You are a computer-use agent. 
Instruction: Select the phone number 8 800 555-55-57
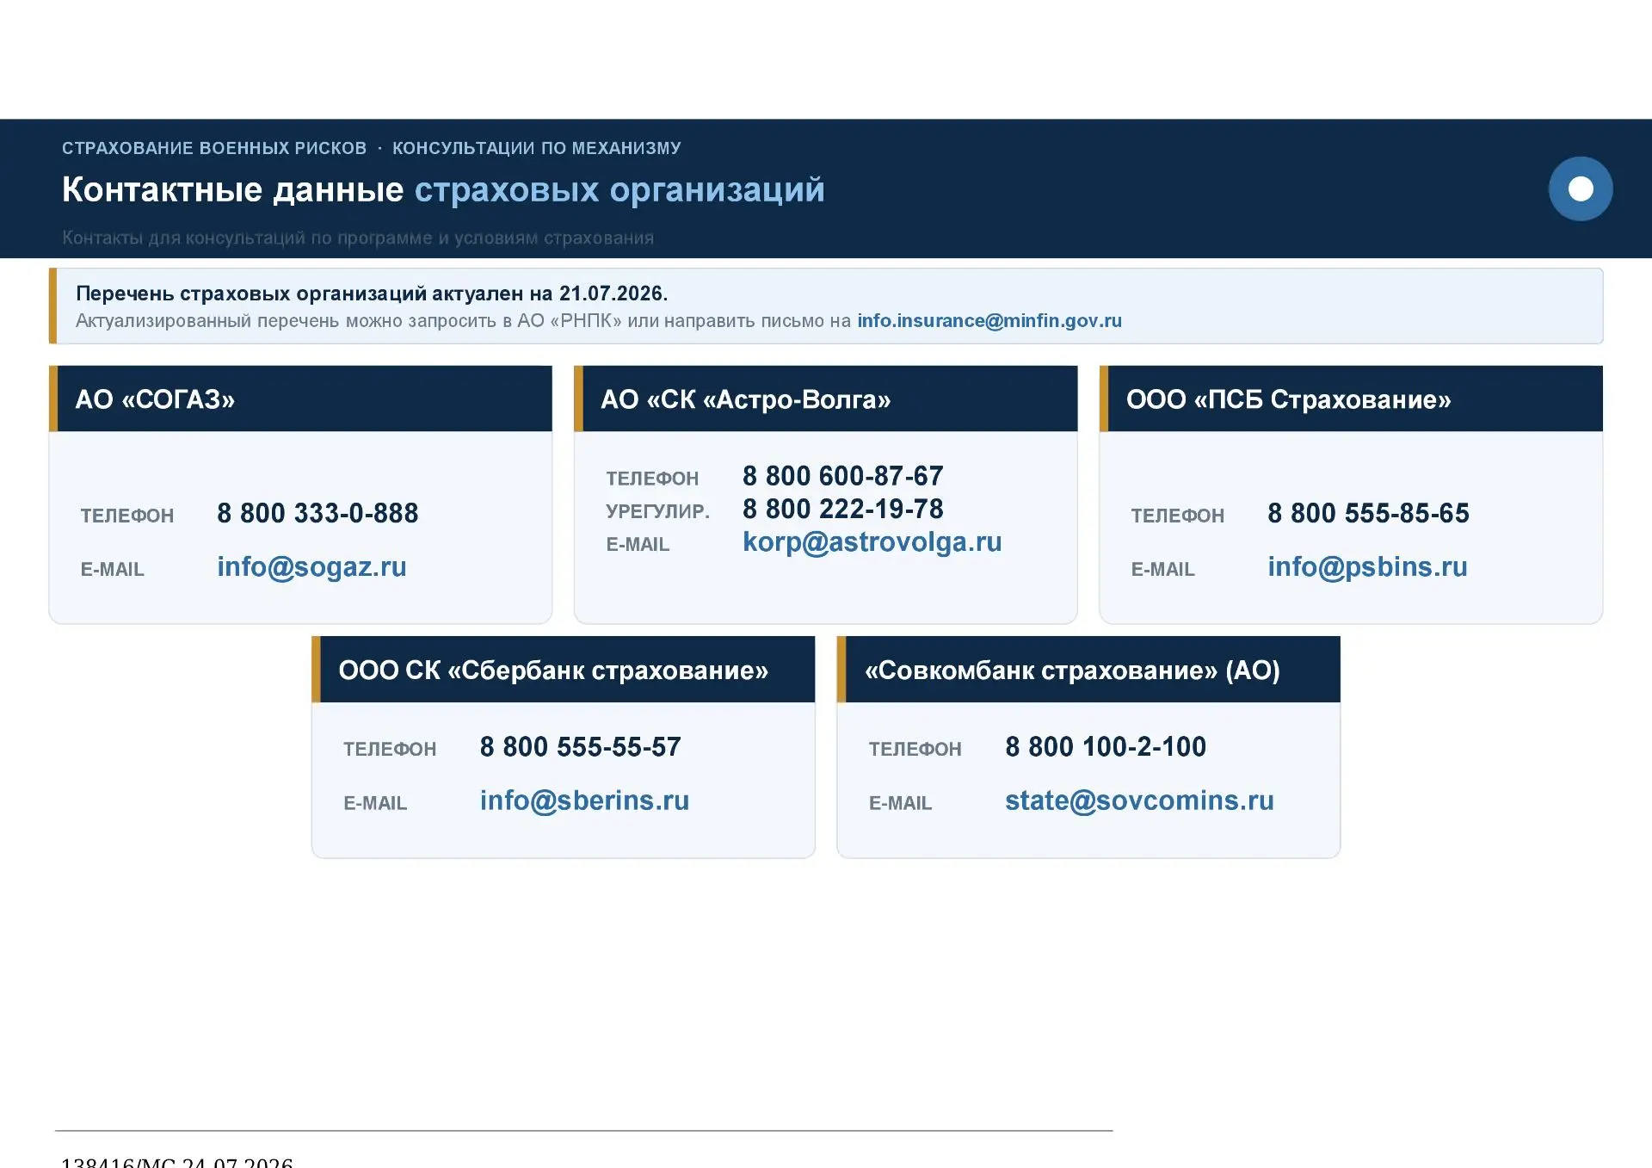point(581,747)
